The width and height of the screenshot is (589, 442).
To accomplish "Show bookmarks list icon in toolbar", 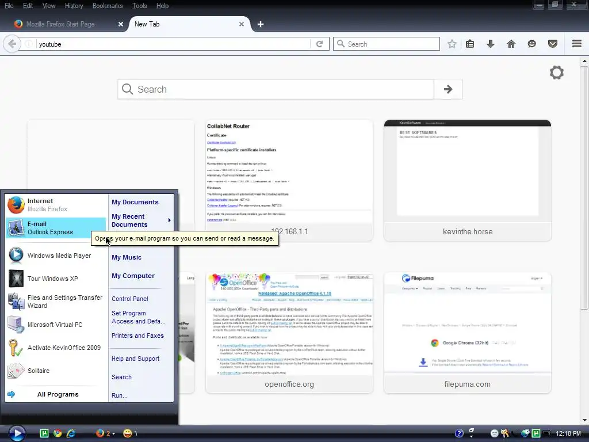I will tap(470, 44).
